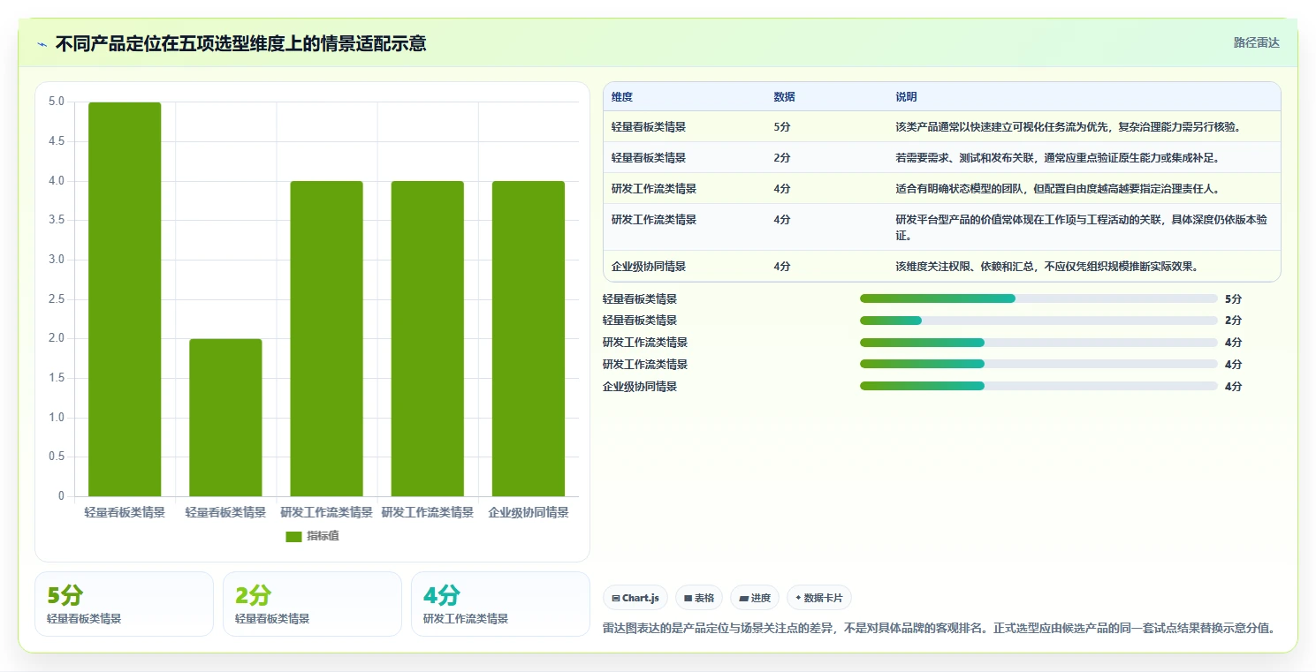Click the progress bar labeled 5分

point(1038,298)
